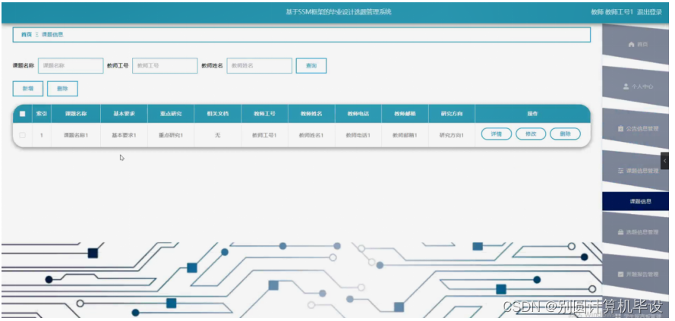Click the 删除 button above the table
The height and width of the screenshot is (321, 675).
point(62,89)
